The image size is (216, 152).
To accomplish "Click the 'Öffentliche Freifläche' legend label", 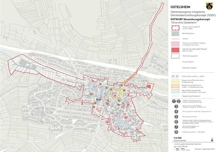I will 189,68.
